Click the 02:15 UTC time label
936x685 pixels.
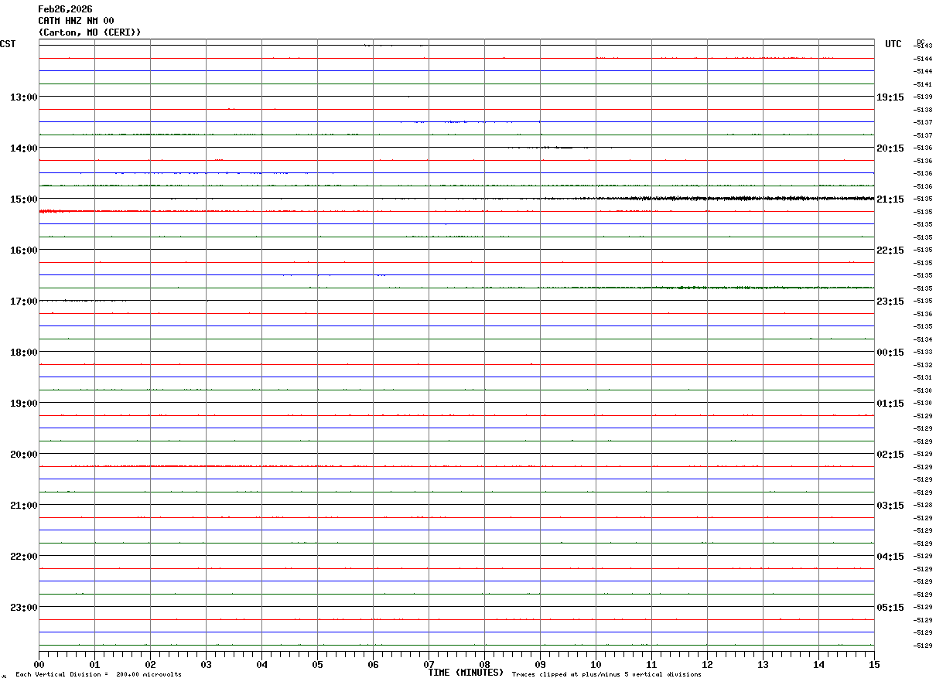[x=890, y=455]
